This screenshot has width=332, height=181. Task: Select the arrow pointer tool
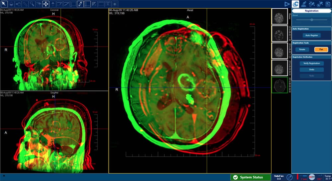coord(4,4)
